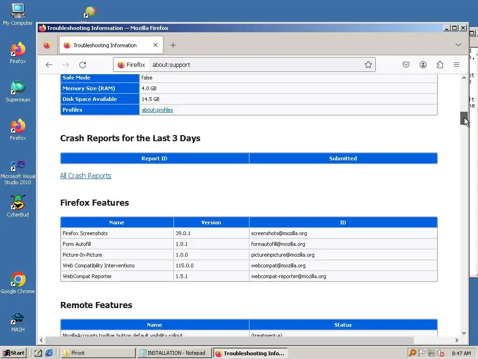Open the Start menu
478x359 pixels.
point(14,353)
